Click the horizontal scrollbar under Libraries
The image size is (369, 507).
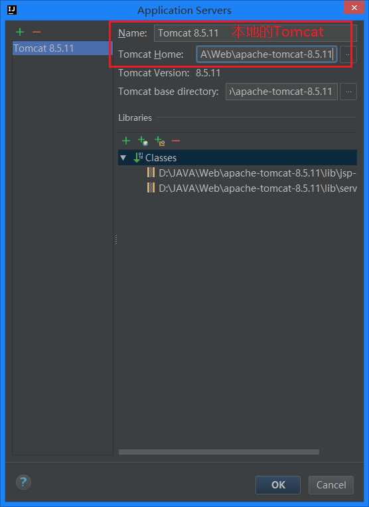coord(219,452)
